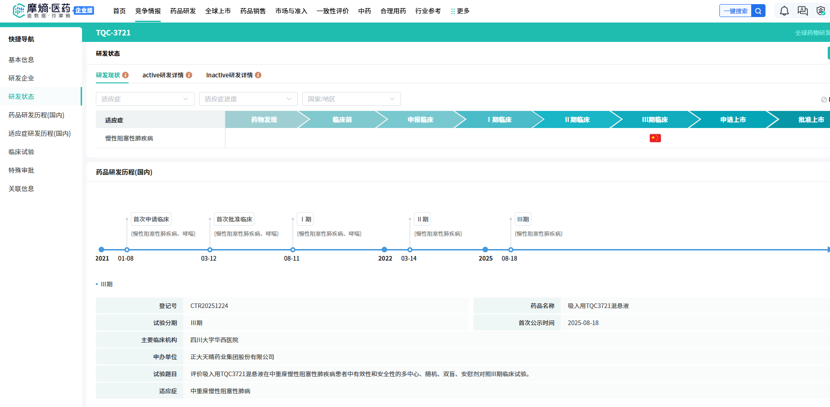Click the 首次批准临床 timeline label
This screenshot has width=830, height=407.
[x=234, y=219]
